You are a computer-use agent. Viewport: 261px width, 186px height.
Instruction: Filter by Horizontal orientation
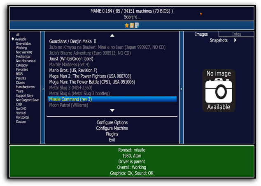23,117
